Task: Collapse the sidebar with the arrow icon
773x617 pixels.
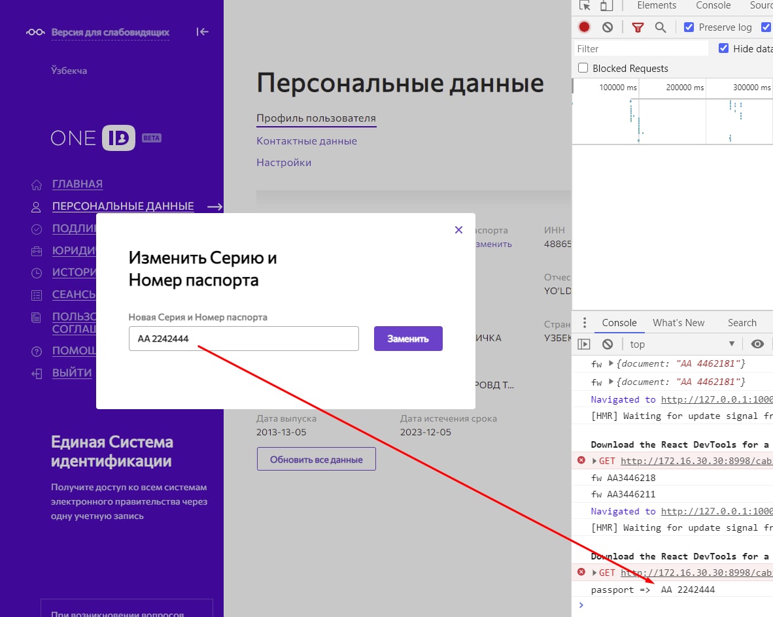Action: (x=203, y=32)
